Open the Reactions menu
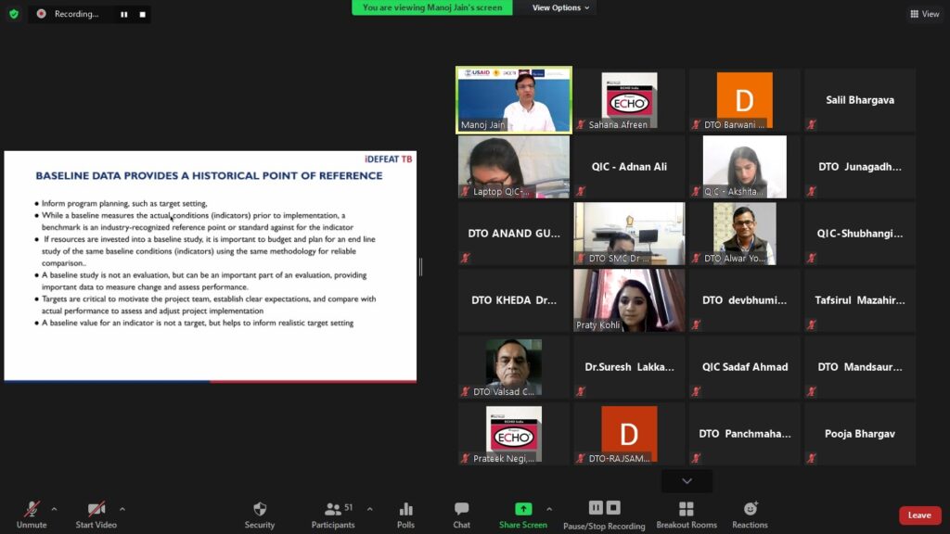 tap(750, 515)
